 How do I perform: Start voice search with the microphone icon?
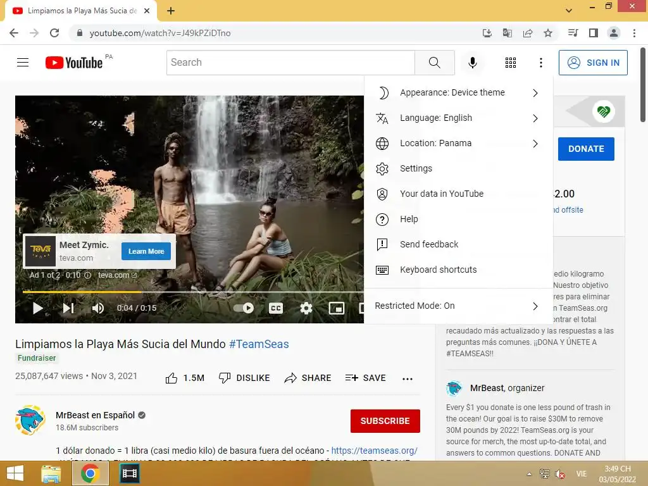click(472, 63)
